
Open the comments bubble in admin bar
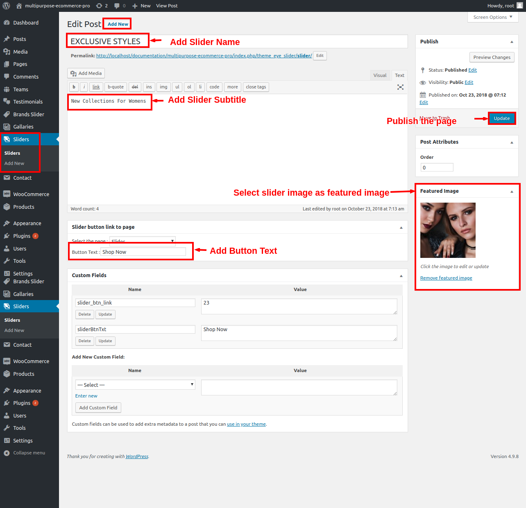(117, 6)
